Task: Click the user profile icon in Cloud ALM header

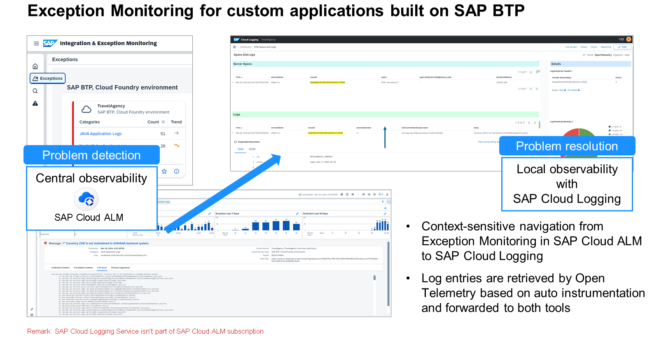Action: 387,194
